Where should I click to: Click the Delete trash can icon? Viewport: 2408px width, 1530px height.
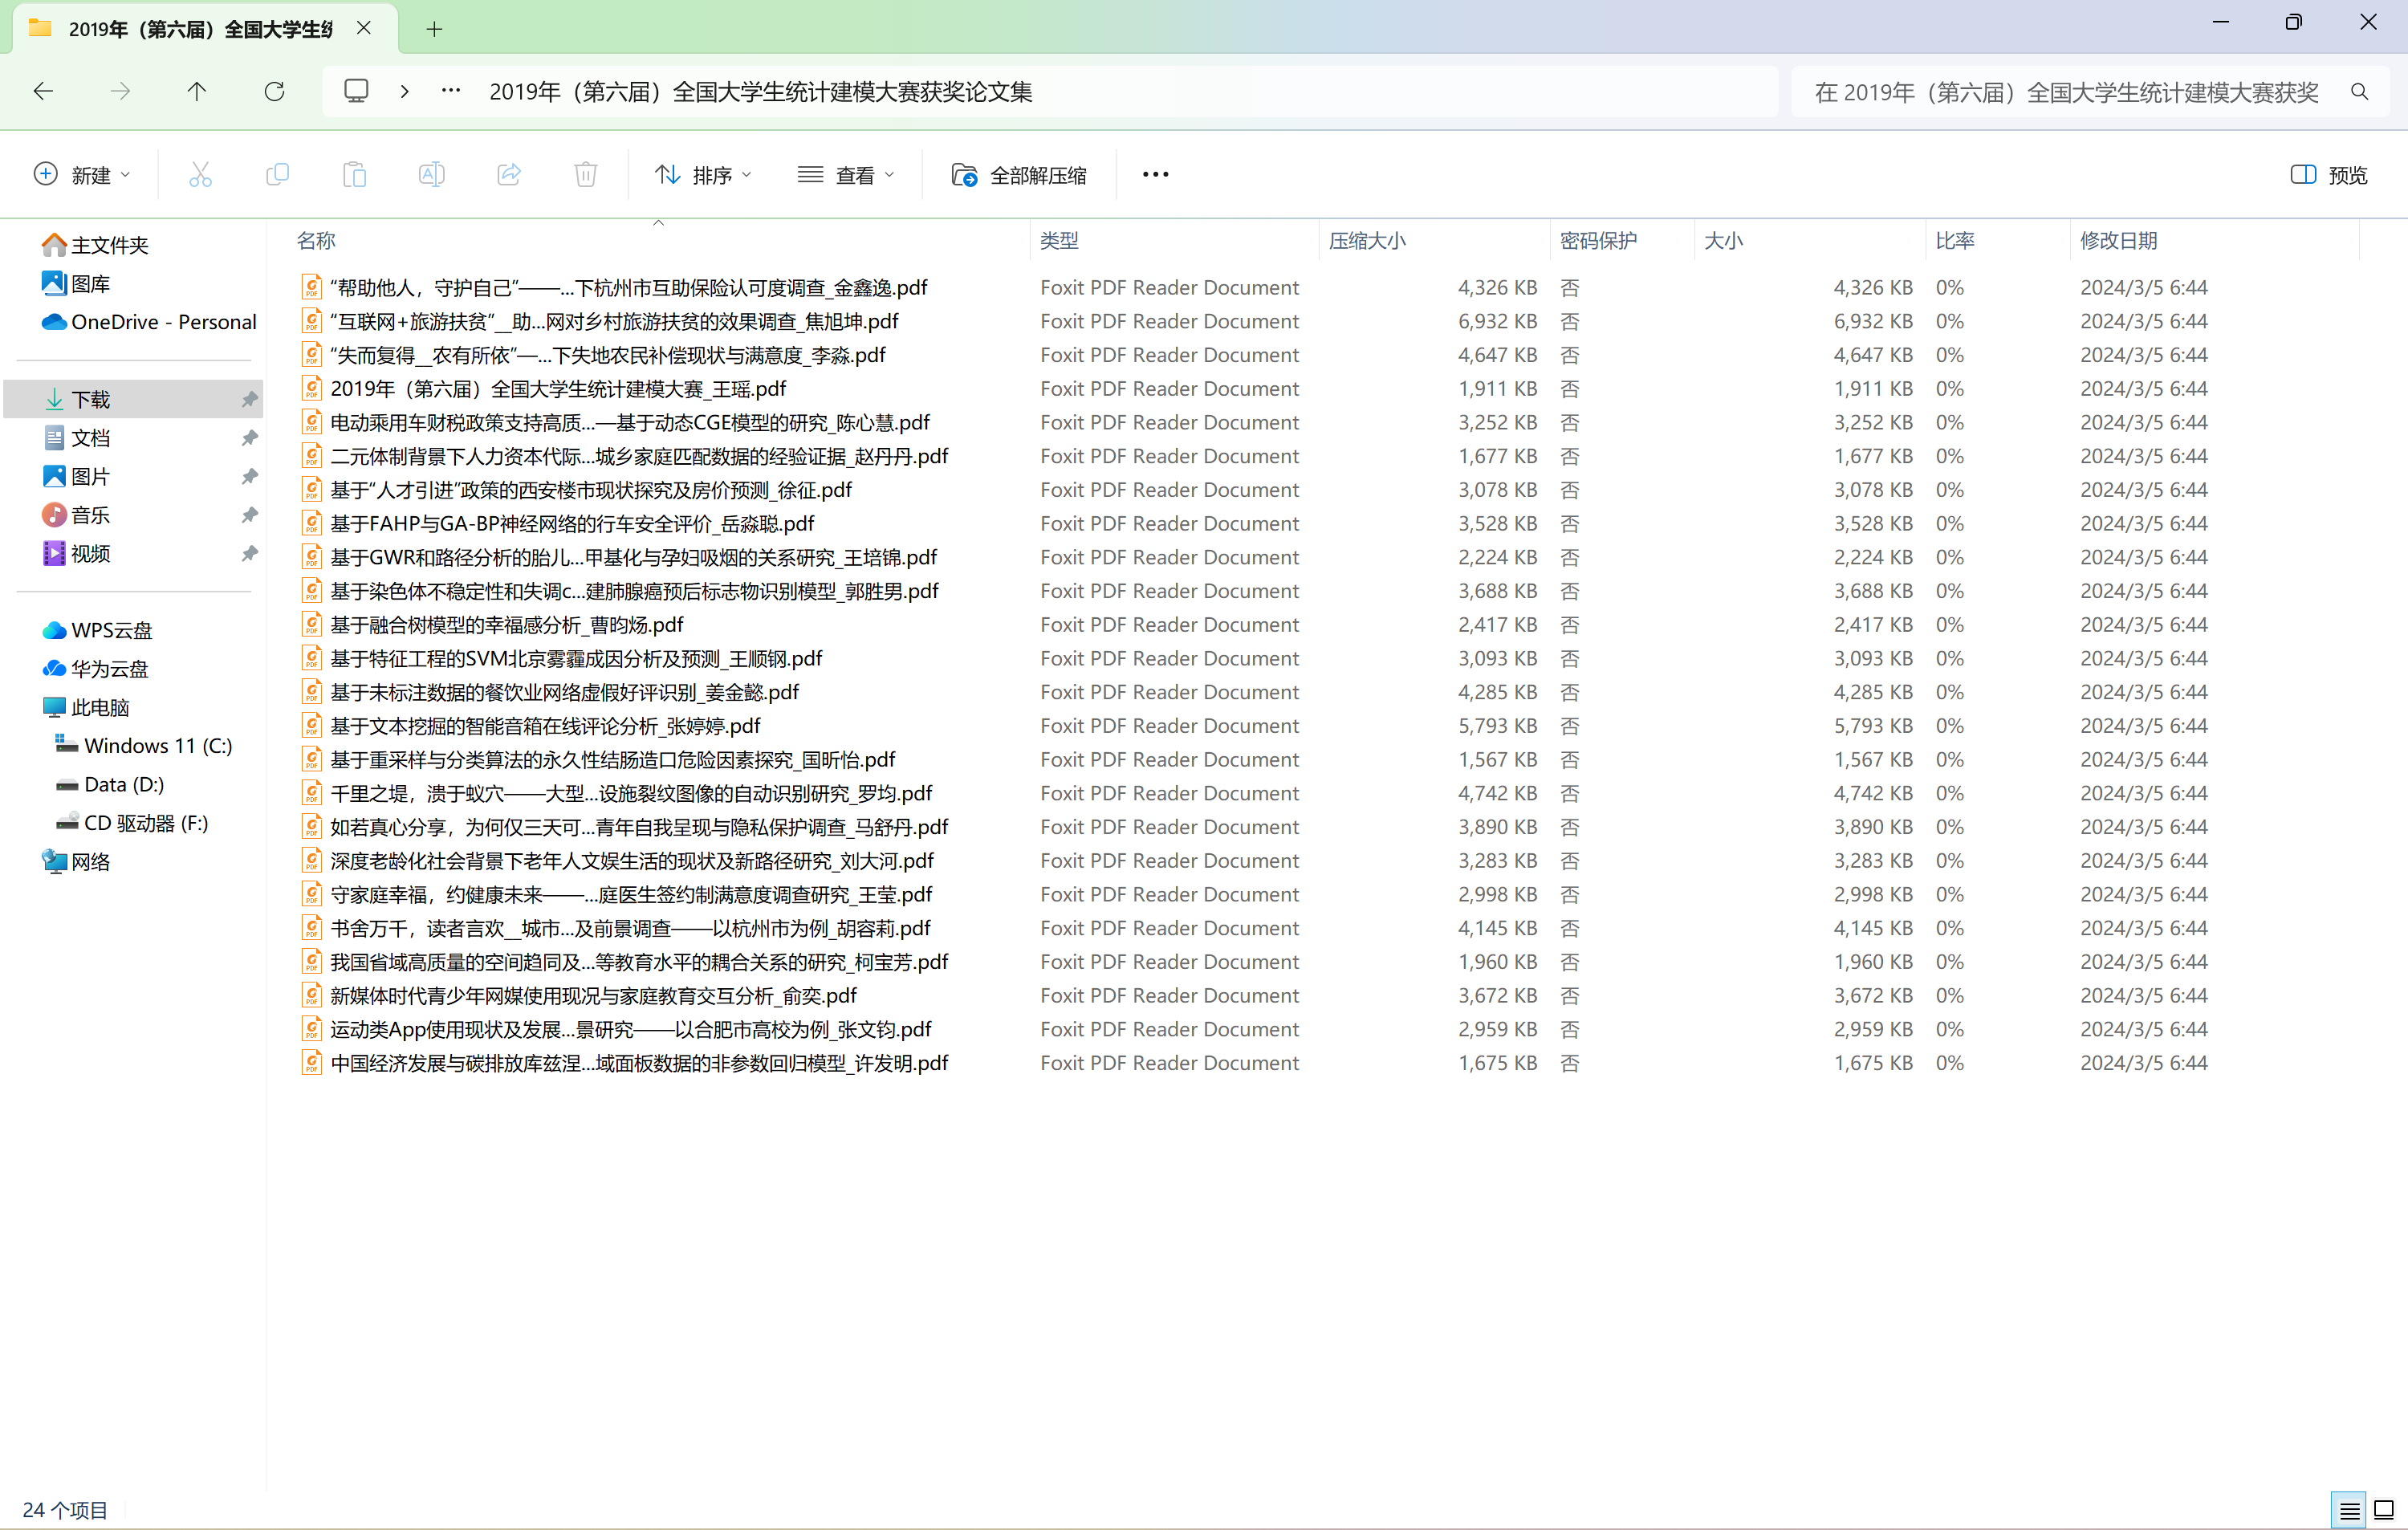585,175
